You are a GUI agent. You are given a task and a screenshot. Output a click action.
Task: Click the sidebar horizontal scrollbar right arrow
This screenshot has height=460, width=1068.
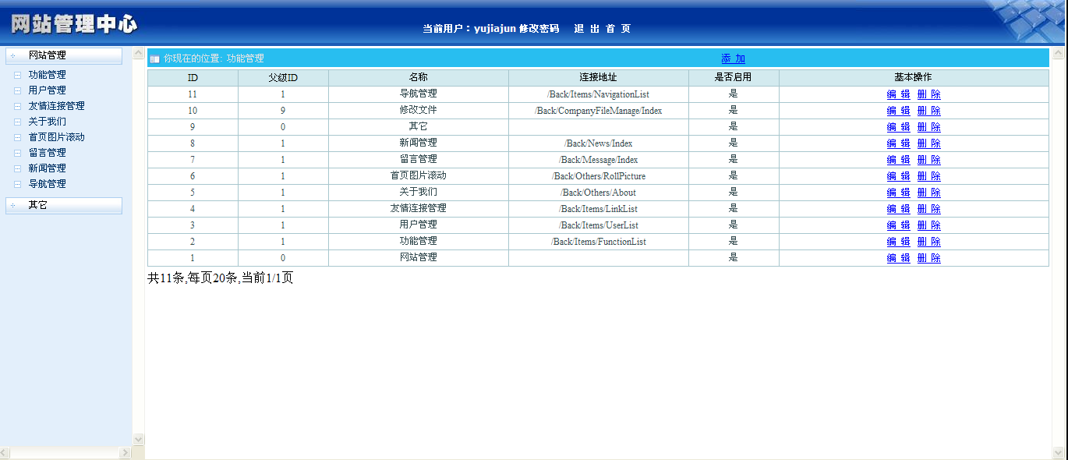pyautogui.click(x=125, y=453)
